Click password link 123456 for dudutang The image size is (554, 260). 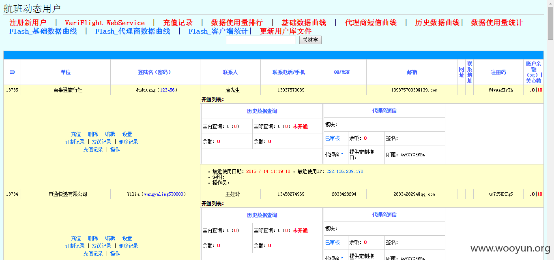point(167,90)
